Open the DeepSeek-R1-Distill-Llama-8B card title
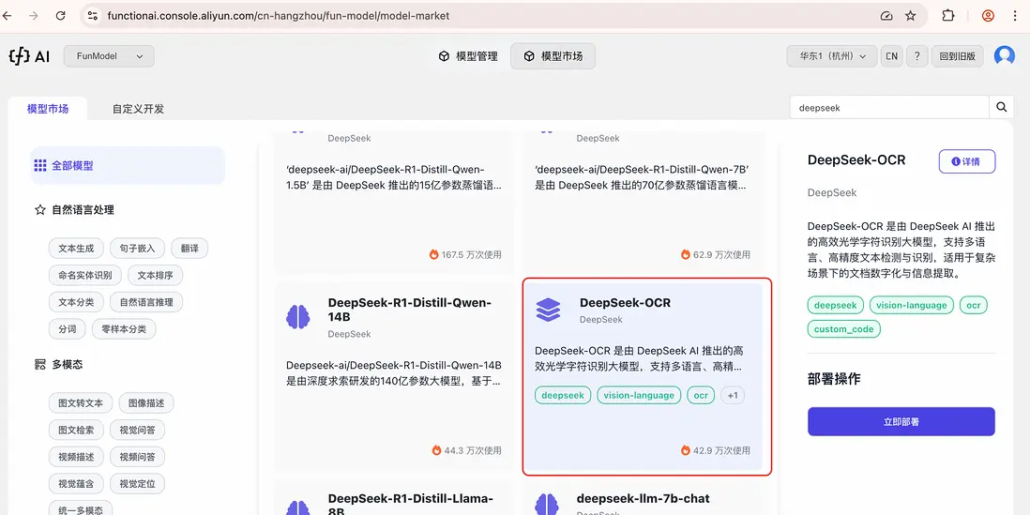This screenshot has height=515, width=1030. coord(411,505)
